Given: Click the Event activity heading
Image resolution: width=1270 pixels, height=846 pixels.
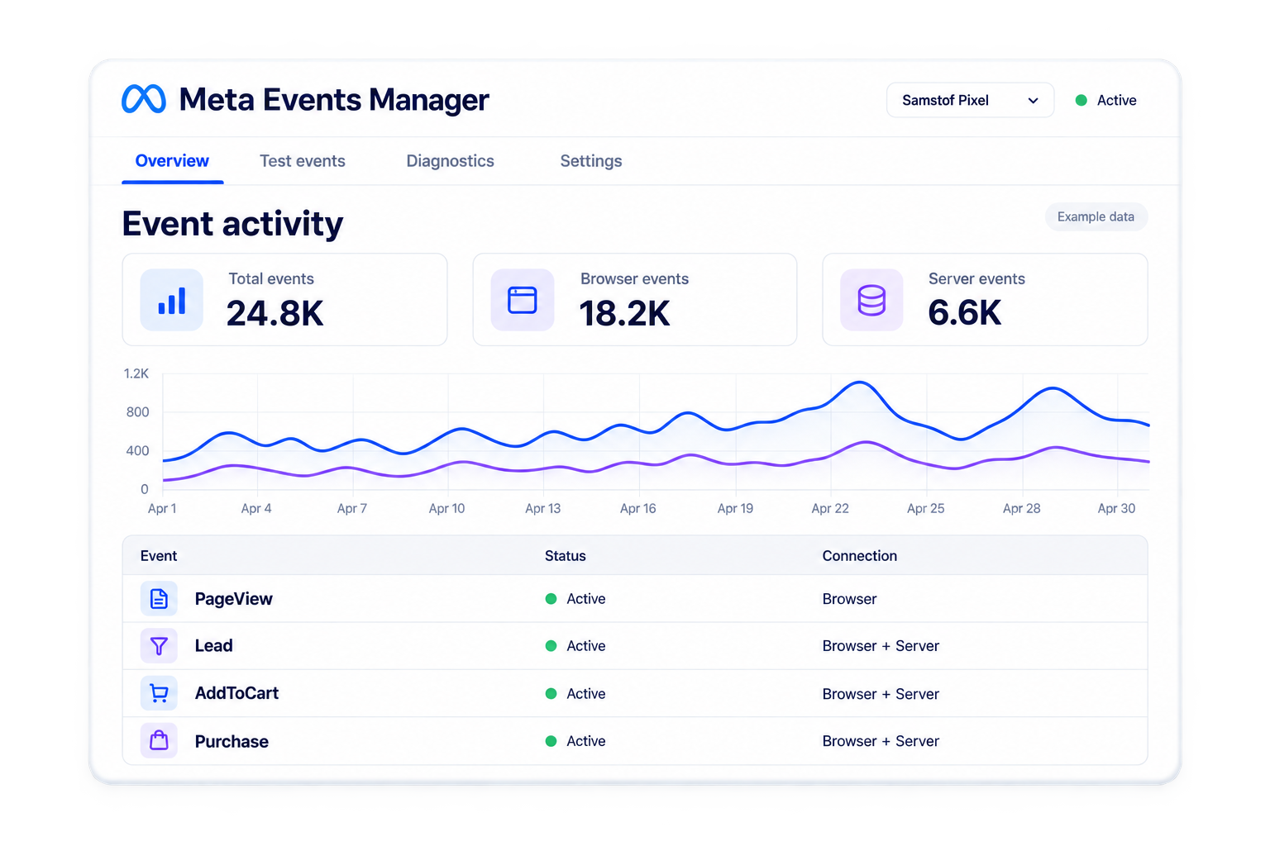Looking at the screenshot, I should 232,224.
